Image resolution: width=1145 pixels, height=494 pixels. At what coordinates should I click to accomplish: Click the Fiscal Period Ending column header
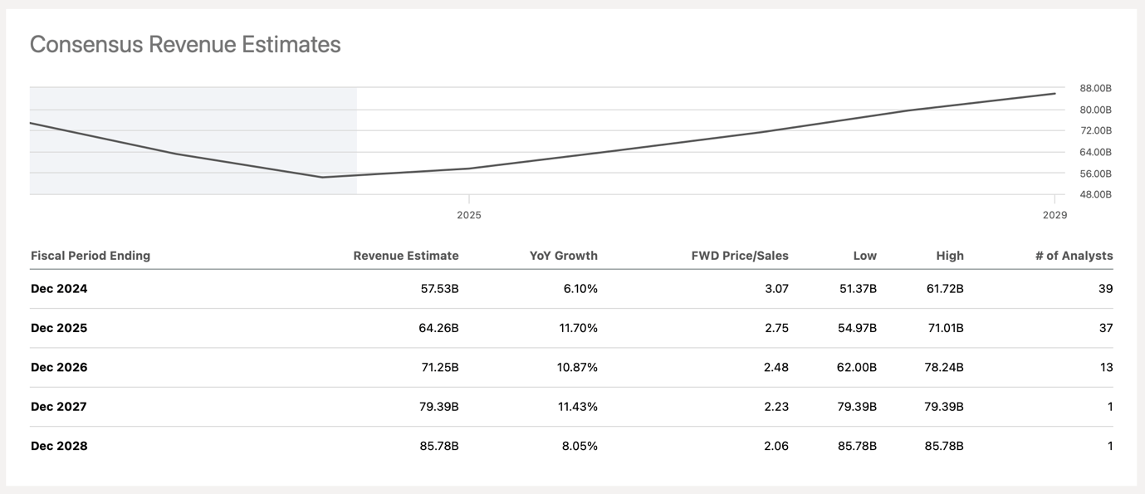pyautogui.click(x=91, y=256)
